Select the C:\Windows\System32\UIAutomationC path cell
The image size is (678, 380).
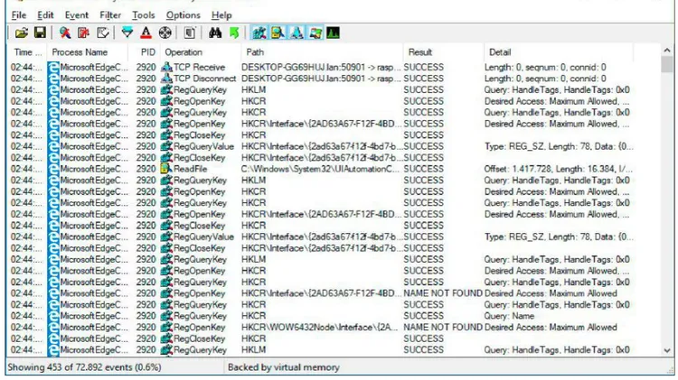point(320,169)
